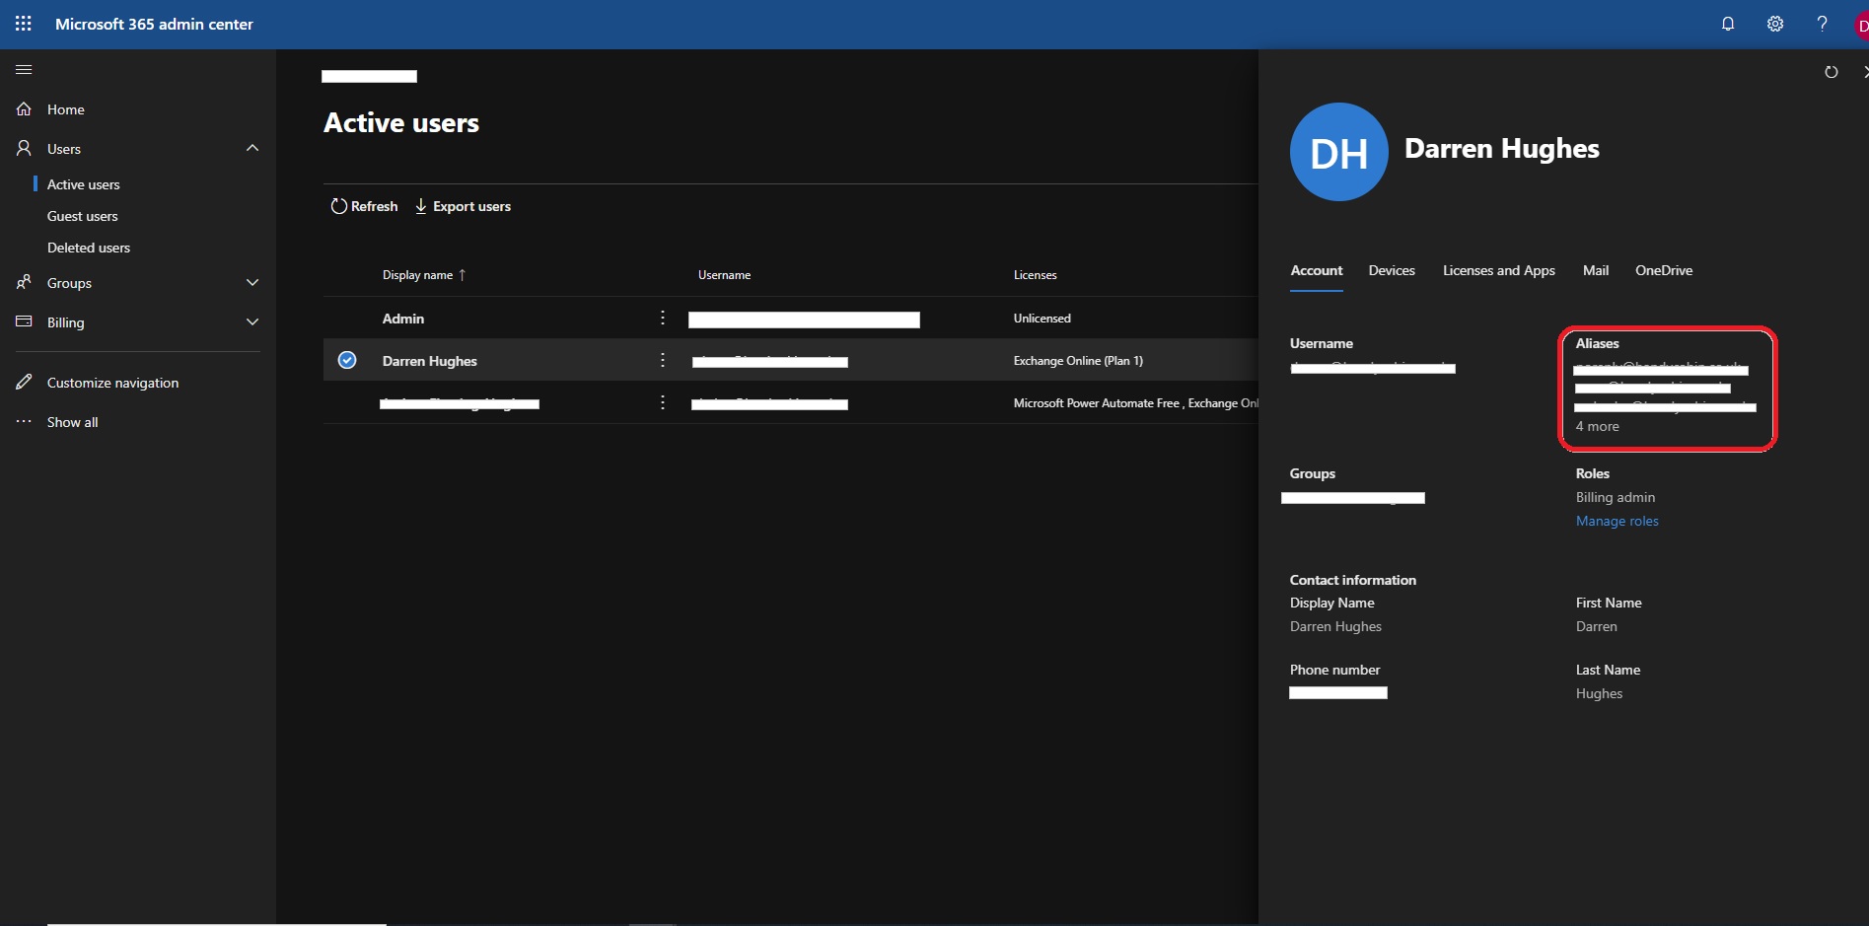Open the notifications bell
This screenshot has width=1869, height=926.
[x=1728, y=24]
